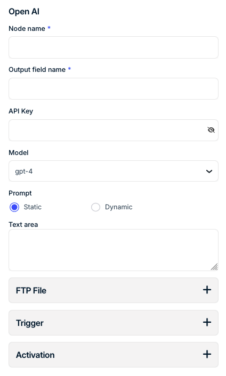Screen dimensions: 226x376
Task: Expand the Activation section
Action: [114, 355]
